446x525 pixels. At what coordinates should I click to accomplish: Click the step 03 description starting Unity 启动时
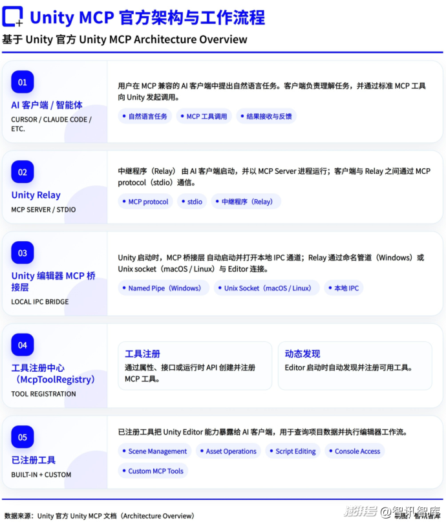point(271,263)
